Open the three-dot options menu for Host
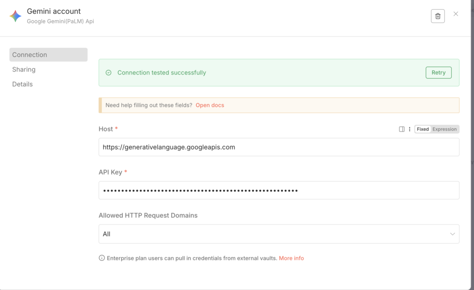The image size is (474, 290). pyautogui.click(x=410, y=130)
